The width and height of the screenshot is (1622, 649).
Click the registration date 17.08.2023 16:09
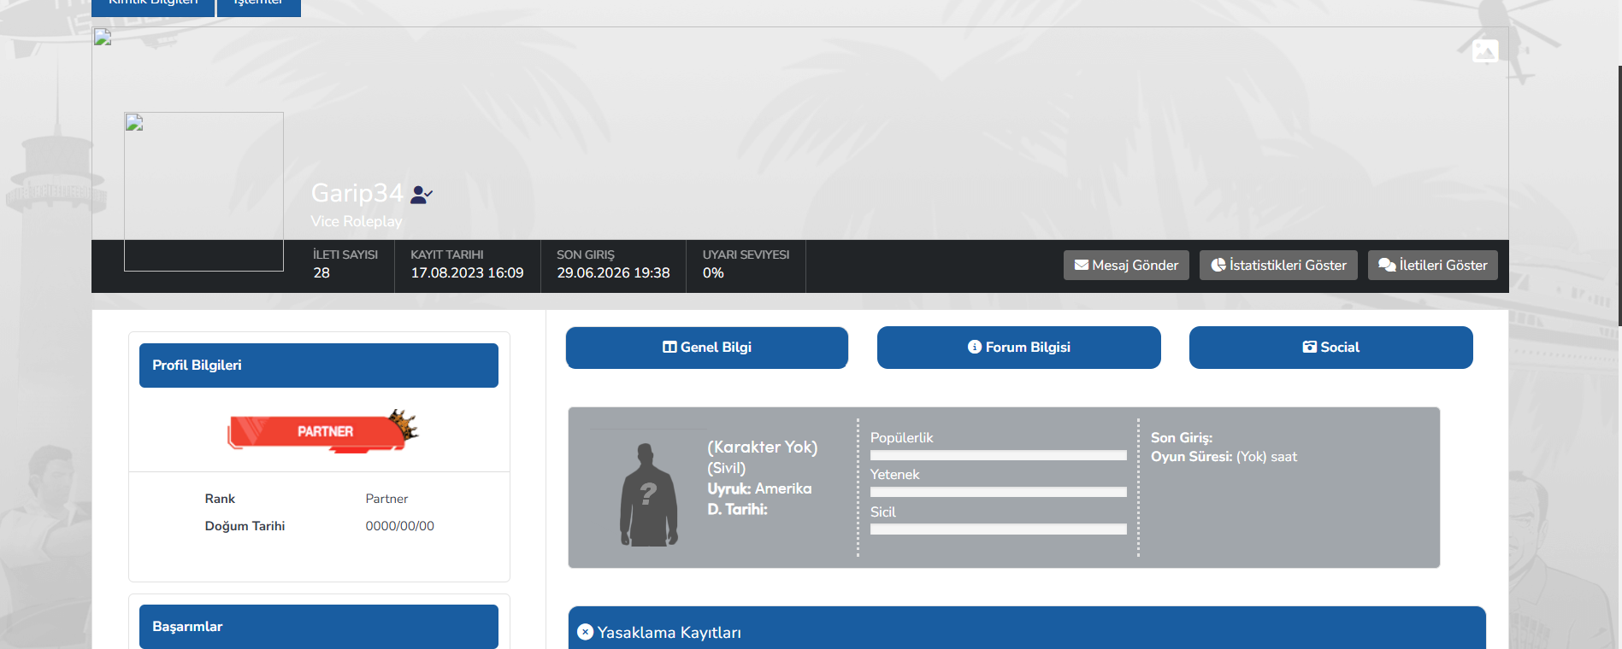pos(467,273)
